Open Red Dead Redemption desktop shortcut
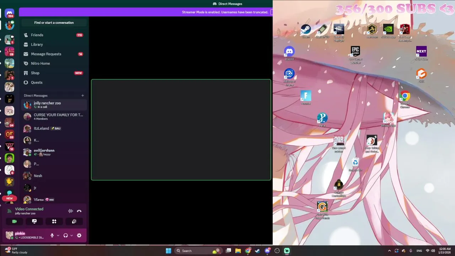The image size is (455, 256). point(405,33)
